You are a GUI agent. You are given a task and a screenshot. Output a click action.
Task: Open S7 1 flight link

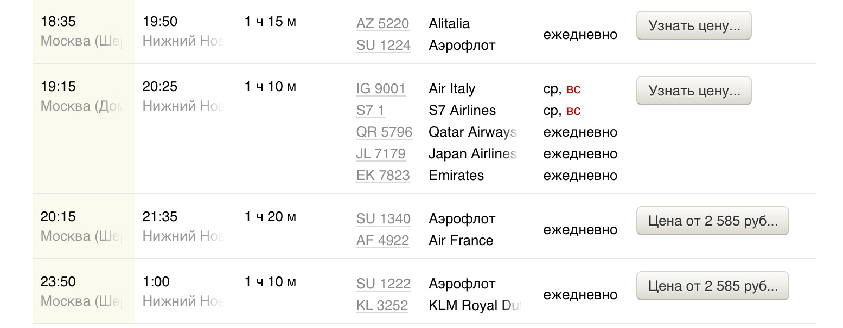pyautogui.click(x=370, y=111)
